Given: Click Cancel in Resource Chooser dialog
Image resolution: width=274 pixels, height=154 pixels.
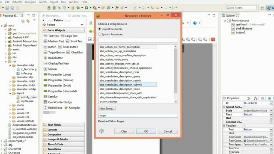Looking at the screenshot, I should pyautogui.click(x=168, y=131).
